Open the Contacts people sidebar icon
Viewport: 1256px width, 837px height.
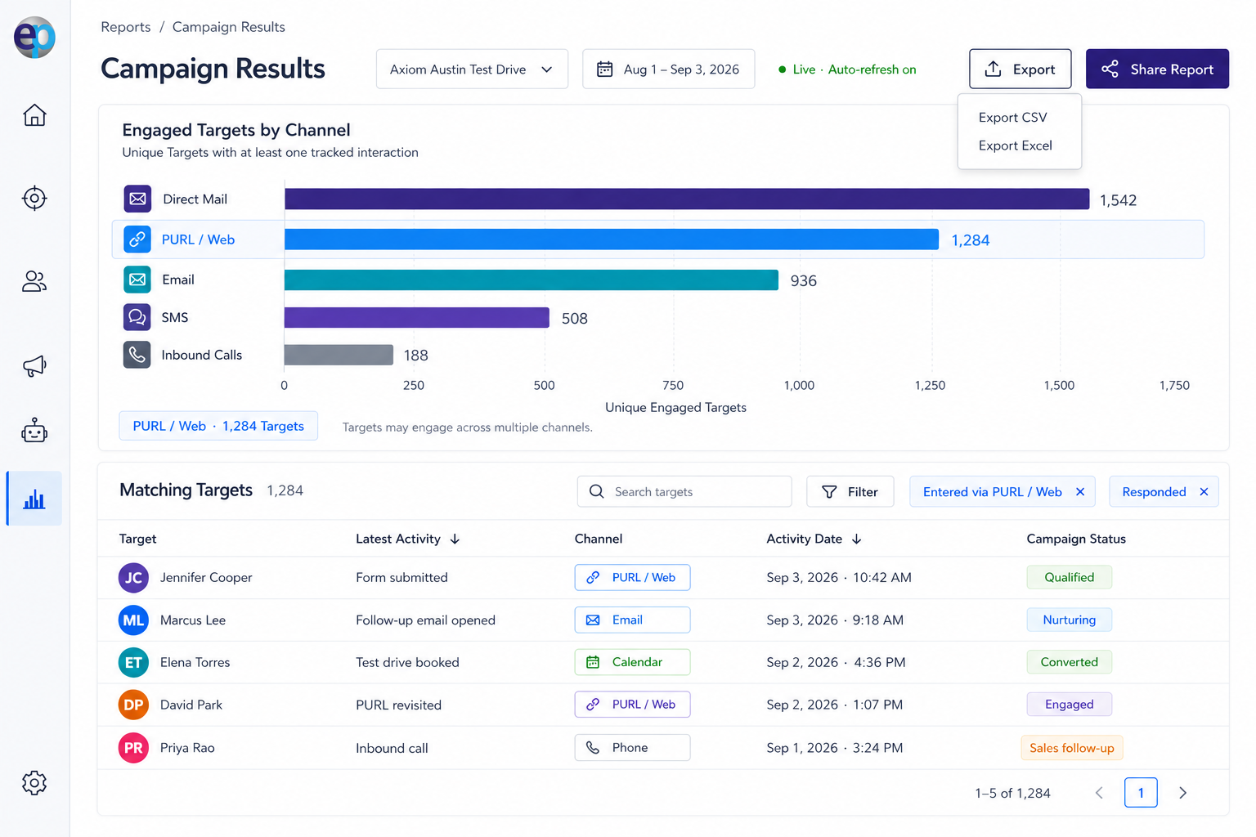tap(34, 281)
